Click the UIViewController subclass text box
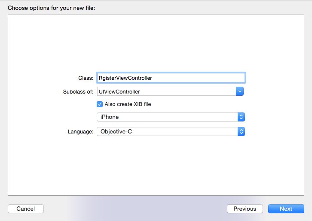The height and width of the screenshot is (221, 312). tap(166, 91)
